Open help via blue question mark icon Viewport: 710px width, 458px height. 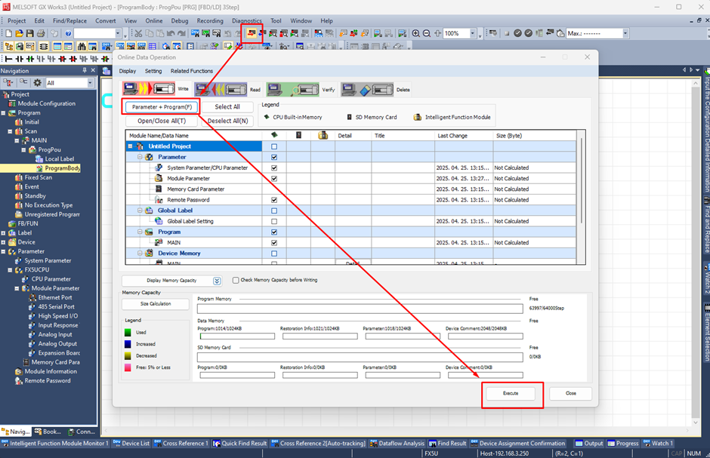(x=68, y=33)
